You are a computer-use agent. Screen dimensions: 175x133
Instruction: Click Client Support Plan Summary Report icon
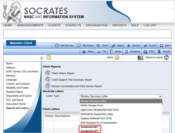(48, 80)
